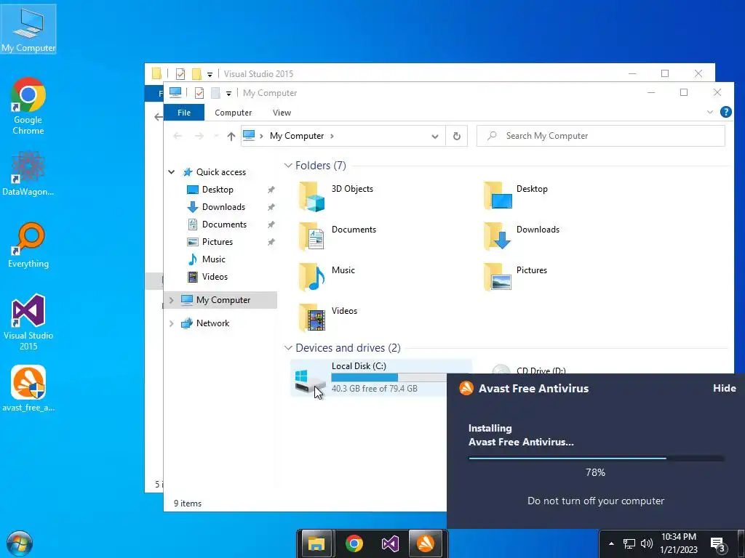Select the avast_free_a... installer file on desktop
The height and width of the screenshot is (558, 745).
28,389
